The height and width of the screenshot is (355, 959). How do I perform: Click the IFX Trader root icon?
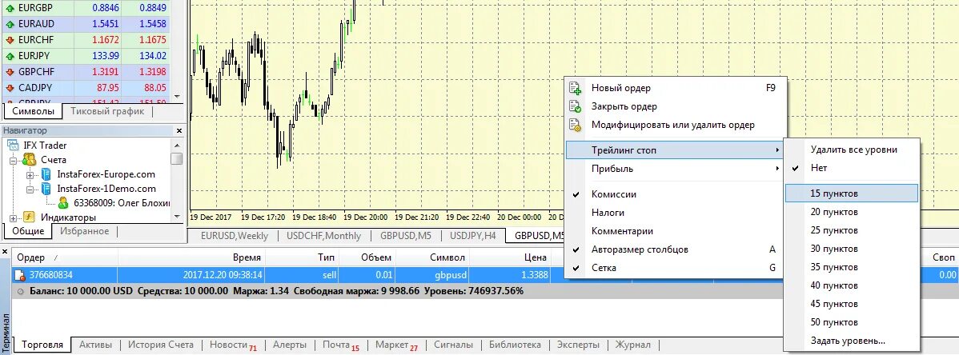coord(14,146)
